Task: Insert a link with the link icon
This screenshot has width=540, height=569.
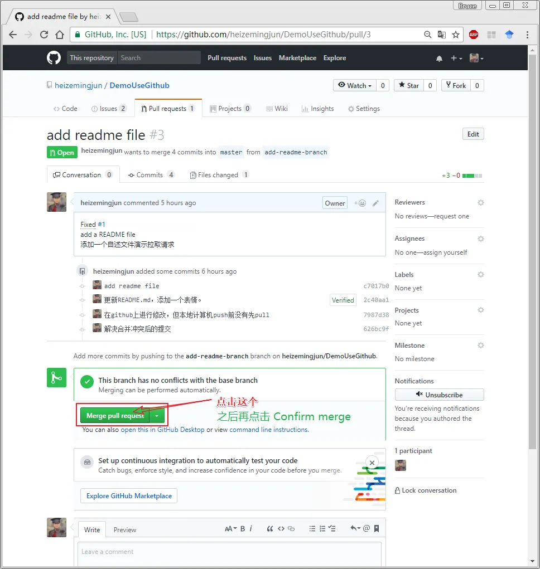Action: tap(291, 529)
